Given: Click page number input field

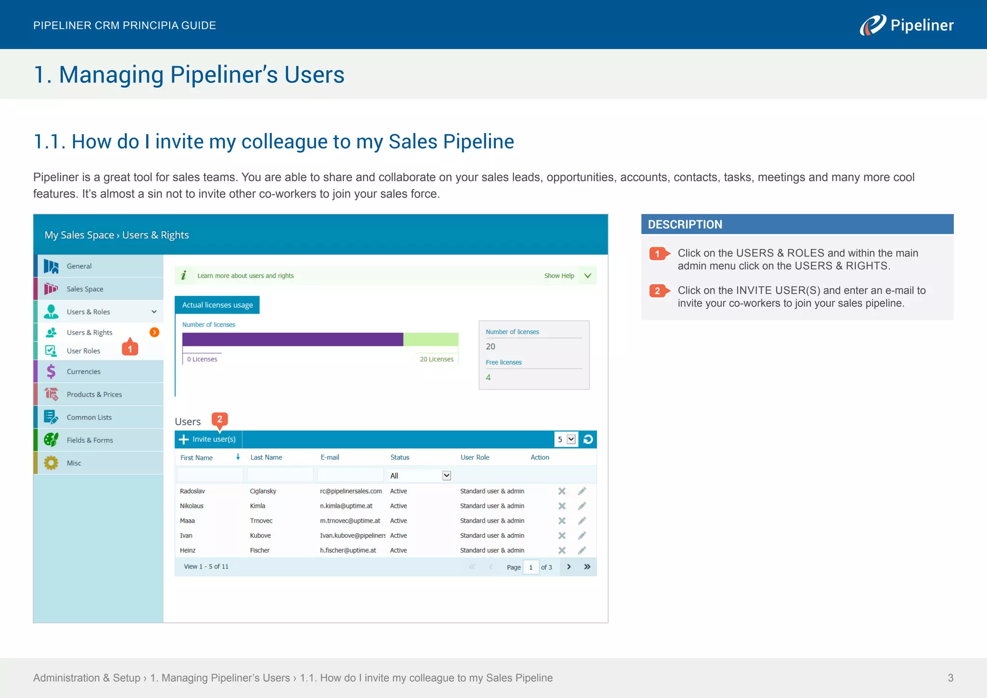Looking at the screenshot, I should [x=531, y=567].
